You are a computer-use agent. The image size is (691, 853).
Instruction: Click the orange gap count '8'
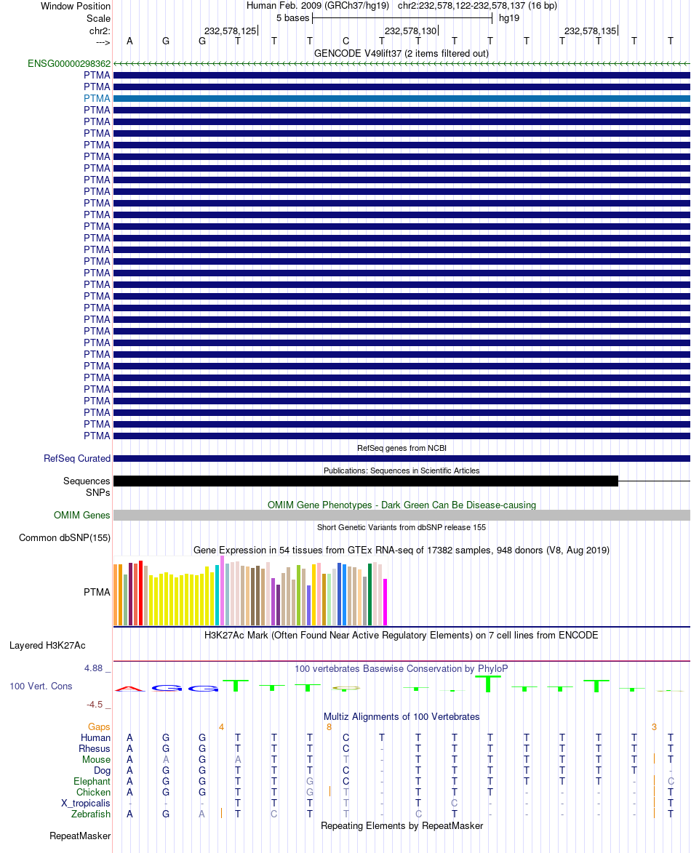click(x=329, y=726)
